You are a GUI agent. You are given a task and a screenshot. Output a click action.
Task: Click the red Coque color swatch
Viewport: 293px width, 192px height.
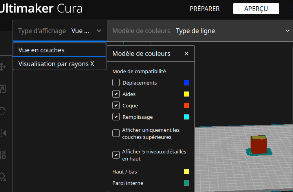click(x=187, y=105)
